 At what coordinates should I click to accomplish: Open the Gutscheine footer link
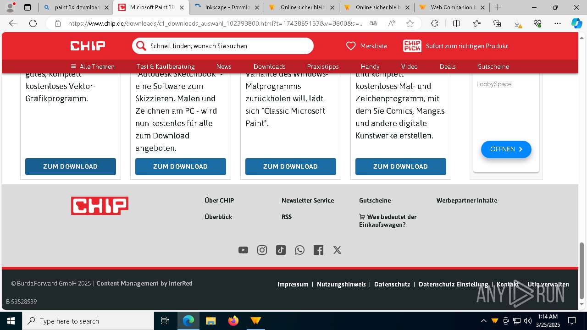375,200
